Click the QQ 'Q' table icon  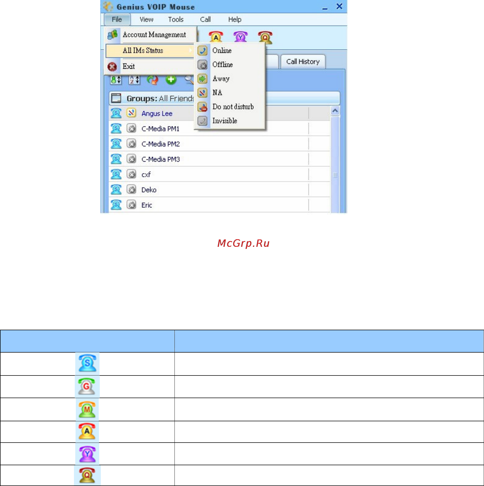(x=87, y=475)
